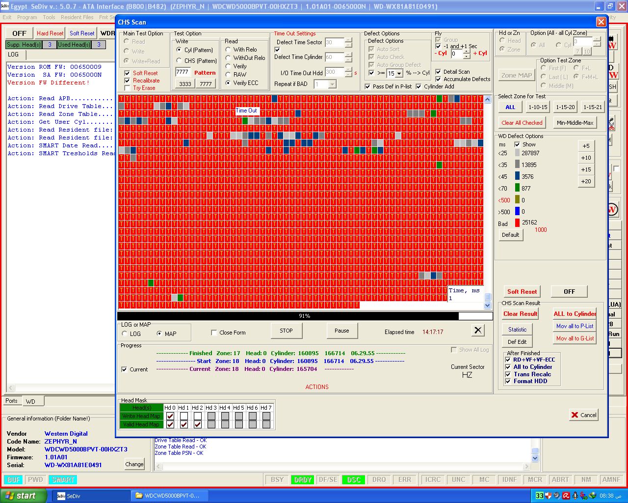This screenshot has height=503, width=628.
Task: Open the Avira antivirus tray icon
Action: point(566,496)
